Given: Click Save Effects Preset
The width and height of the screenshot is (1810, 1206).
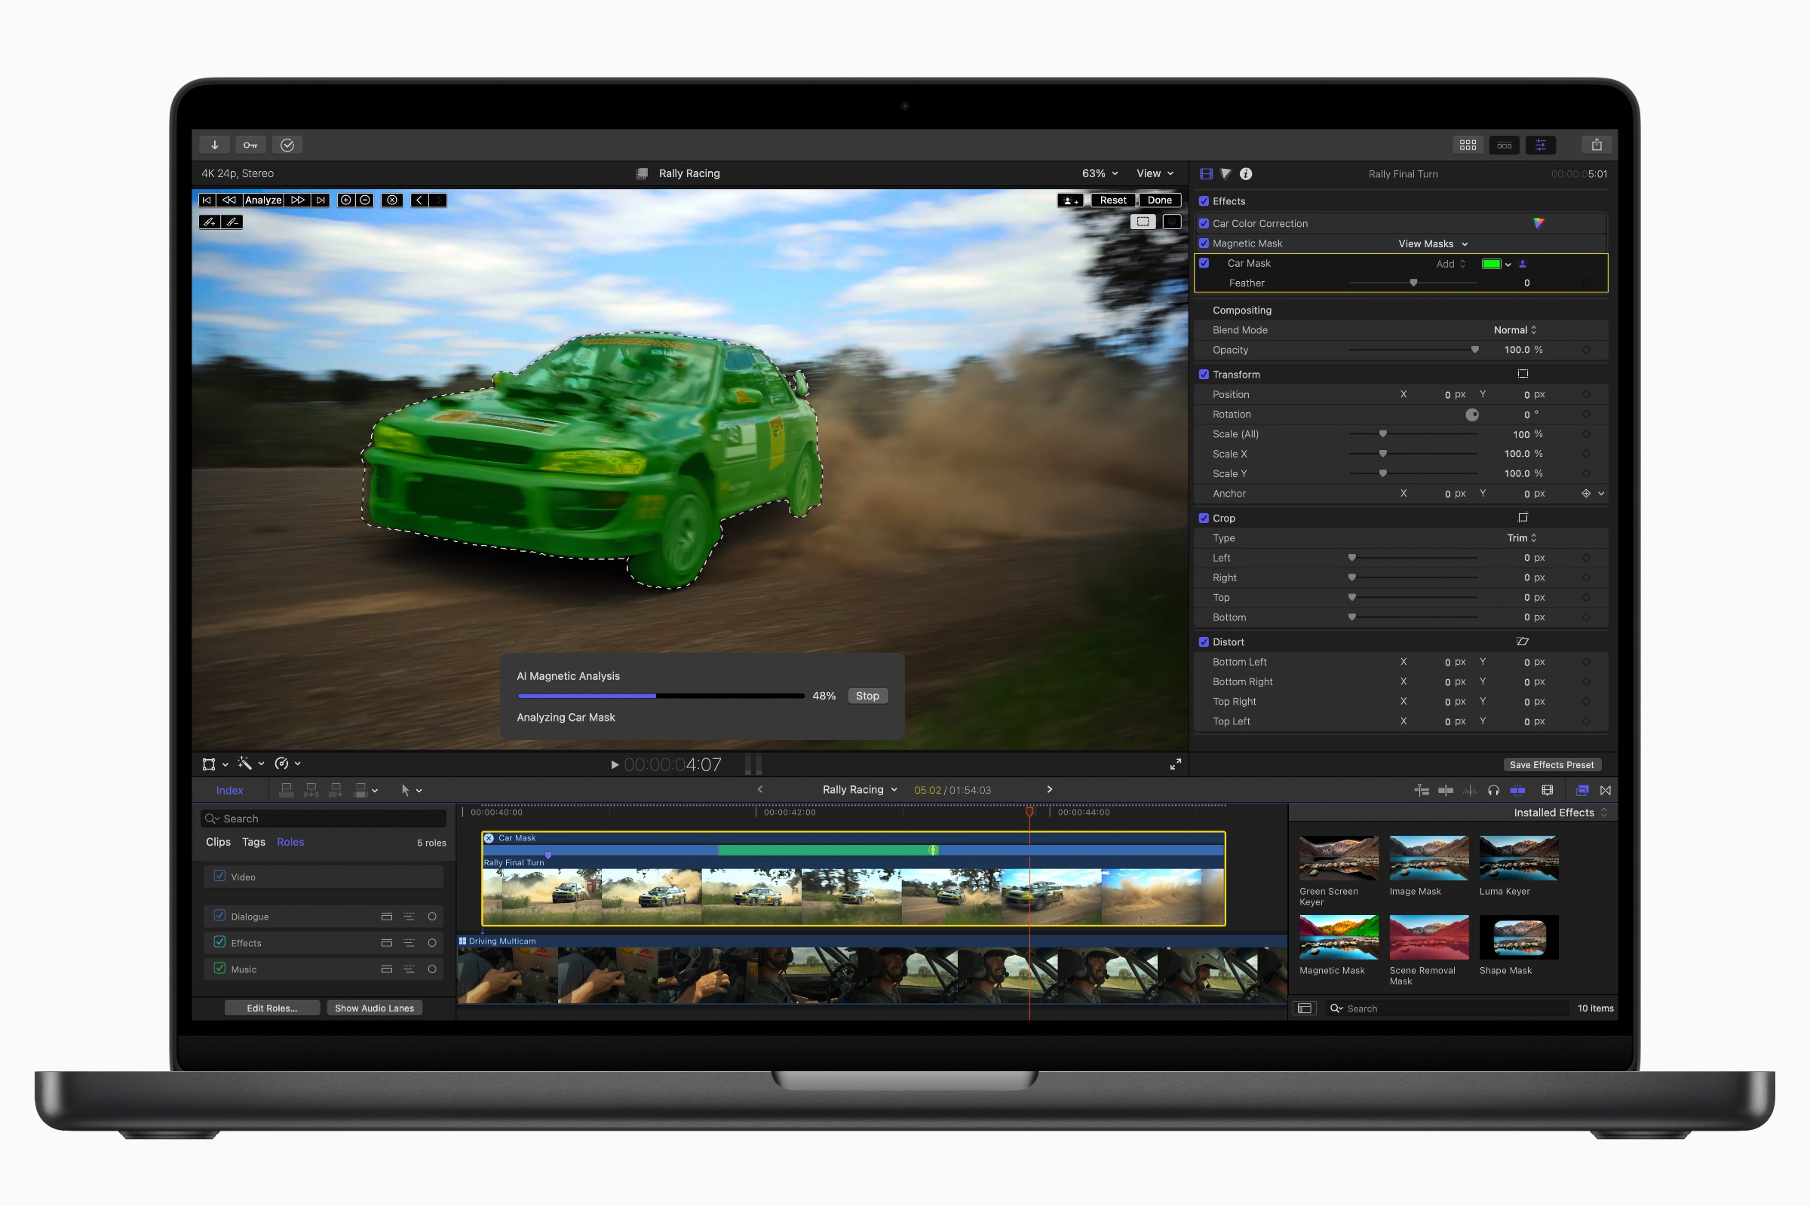Looking at the screenshot, I should pos(1552,764).
